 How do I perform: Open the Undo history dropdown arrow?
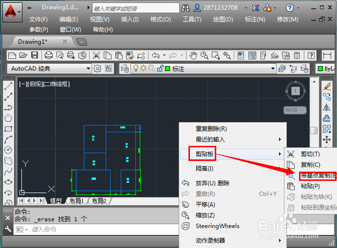click(164, 55)
